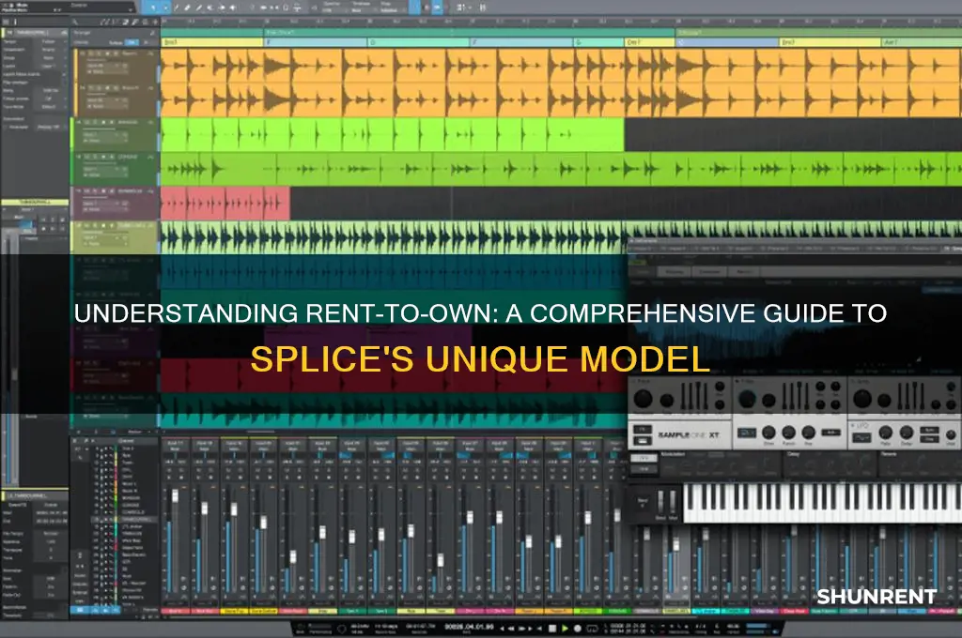Click the master volume slider in transport

pyautogui.click(x=756, y=627)
